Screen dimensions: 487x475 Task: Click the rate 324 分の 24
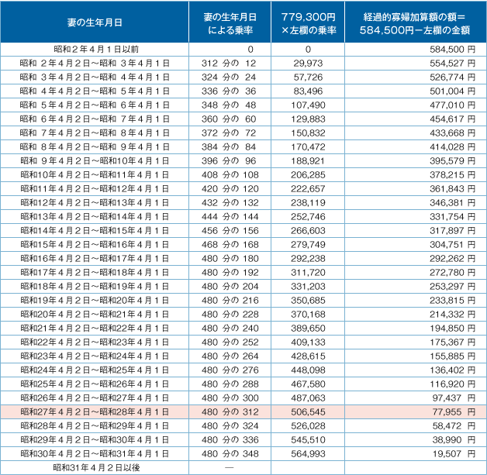coord(229,77)
